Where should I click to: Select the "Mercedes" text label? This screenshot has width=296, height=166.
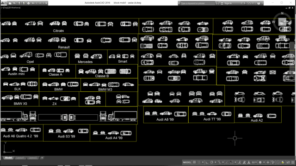click(85, 62)
